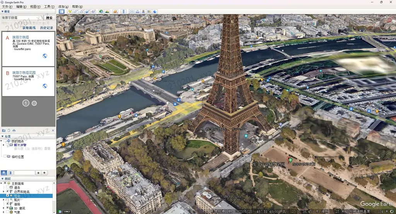Select the Record a Tour tool

tap(93, 12)
